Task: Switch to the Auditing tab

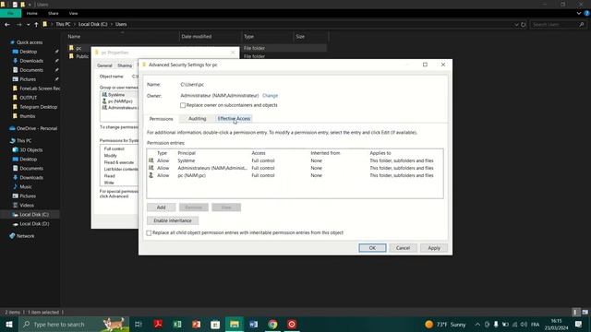Action: [x=197, y=119]
